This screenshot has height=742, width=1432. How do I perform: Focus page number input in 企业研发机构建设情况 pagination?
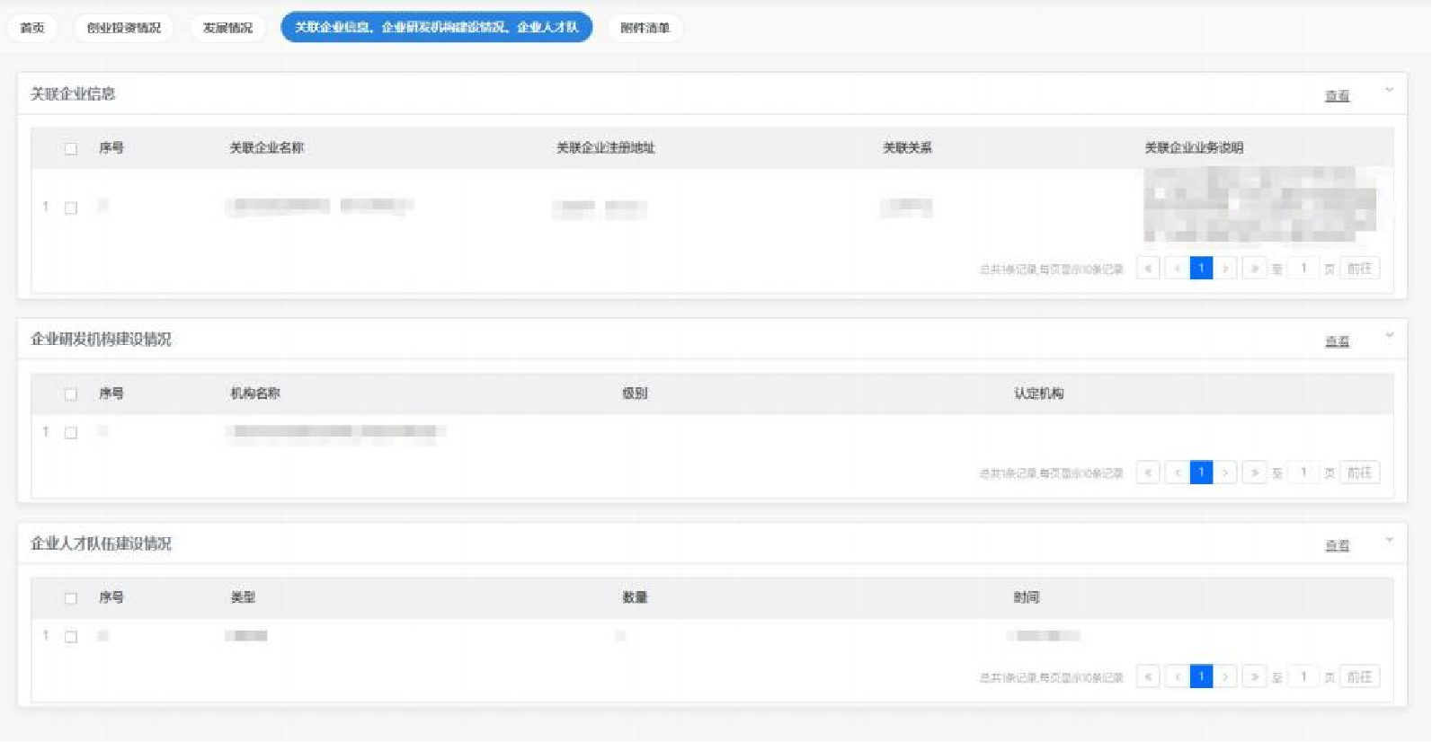[x=1303, y=473]
